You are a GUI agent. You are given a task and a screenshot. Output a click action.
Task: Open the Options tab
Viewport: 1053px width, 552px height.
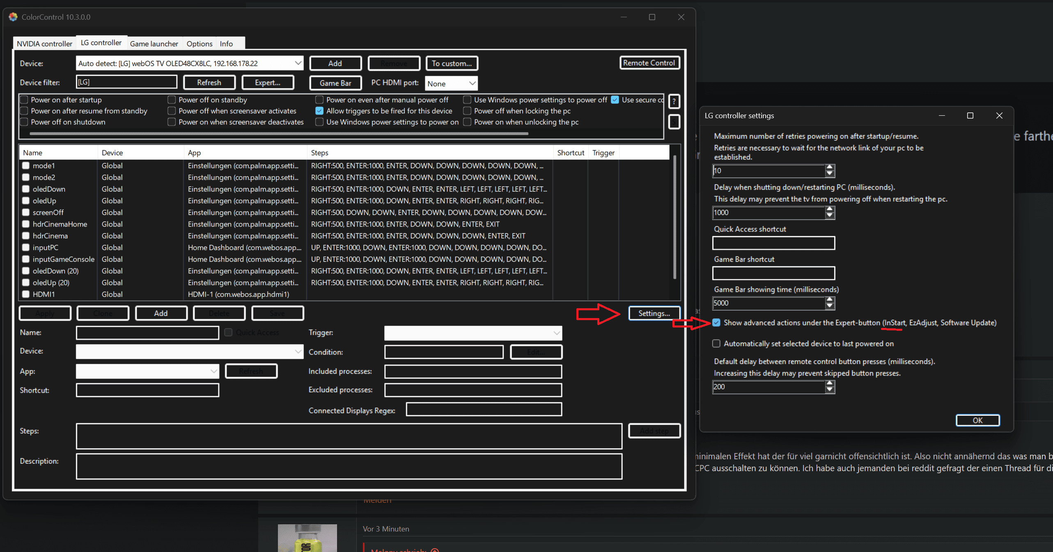(x=200, y=44)
